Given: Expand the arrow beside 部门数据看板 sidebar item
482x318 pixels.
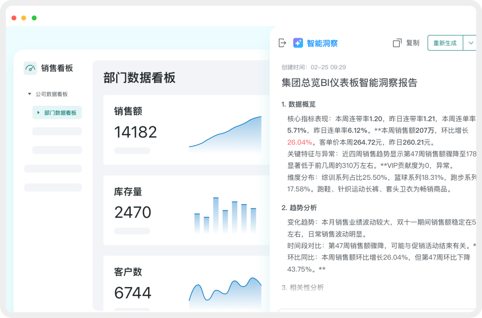Looking at the screenshot, I should [39, 113].
